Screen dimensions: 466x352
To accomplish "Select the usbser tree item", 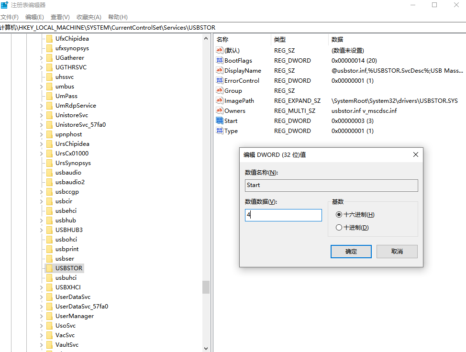I will (65, 259).
